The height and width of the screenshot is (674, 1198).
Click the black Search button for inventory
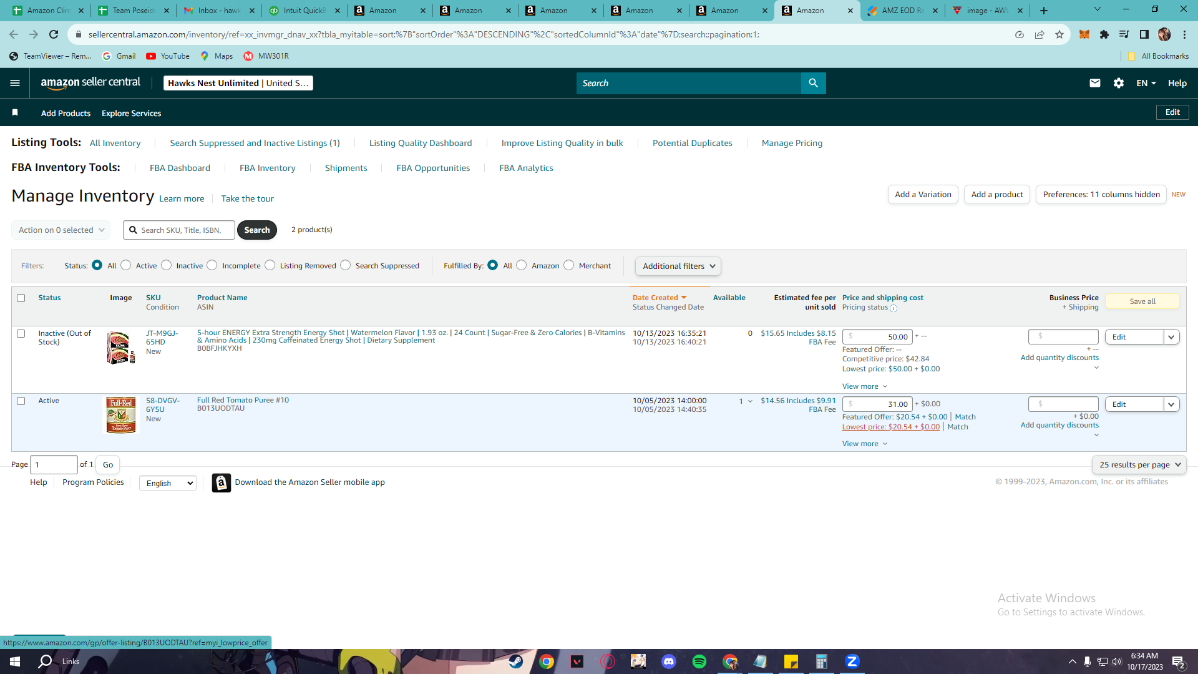257,230
